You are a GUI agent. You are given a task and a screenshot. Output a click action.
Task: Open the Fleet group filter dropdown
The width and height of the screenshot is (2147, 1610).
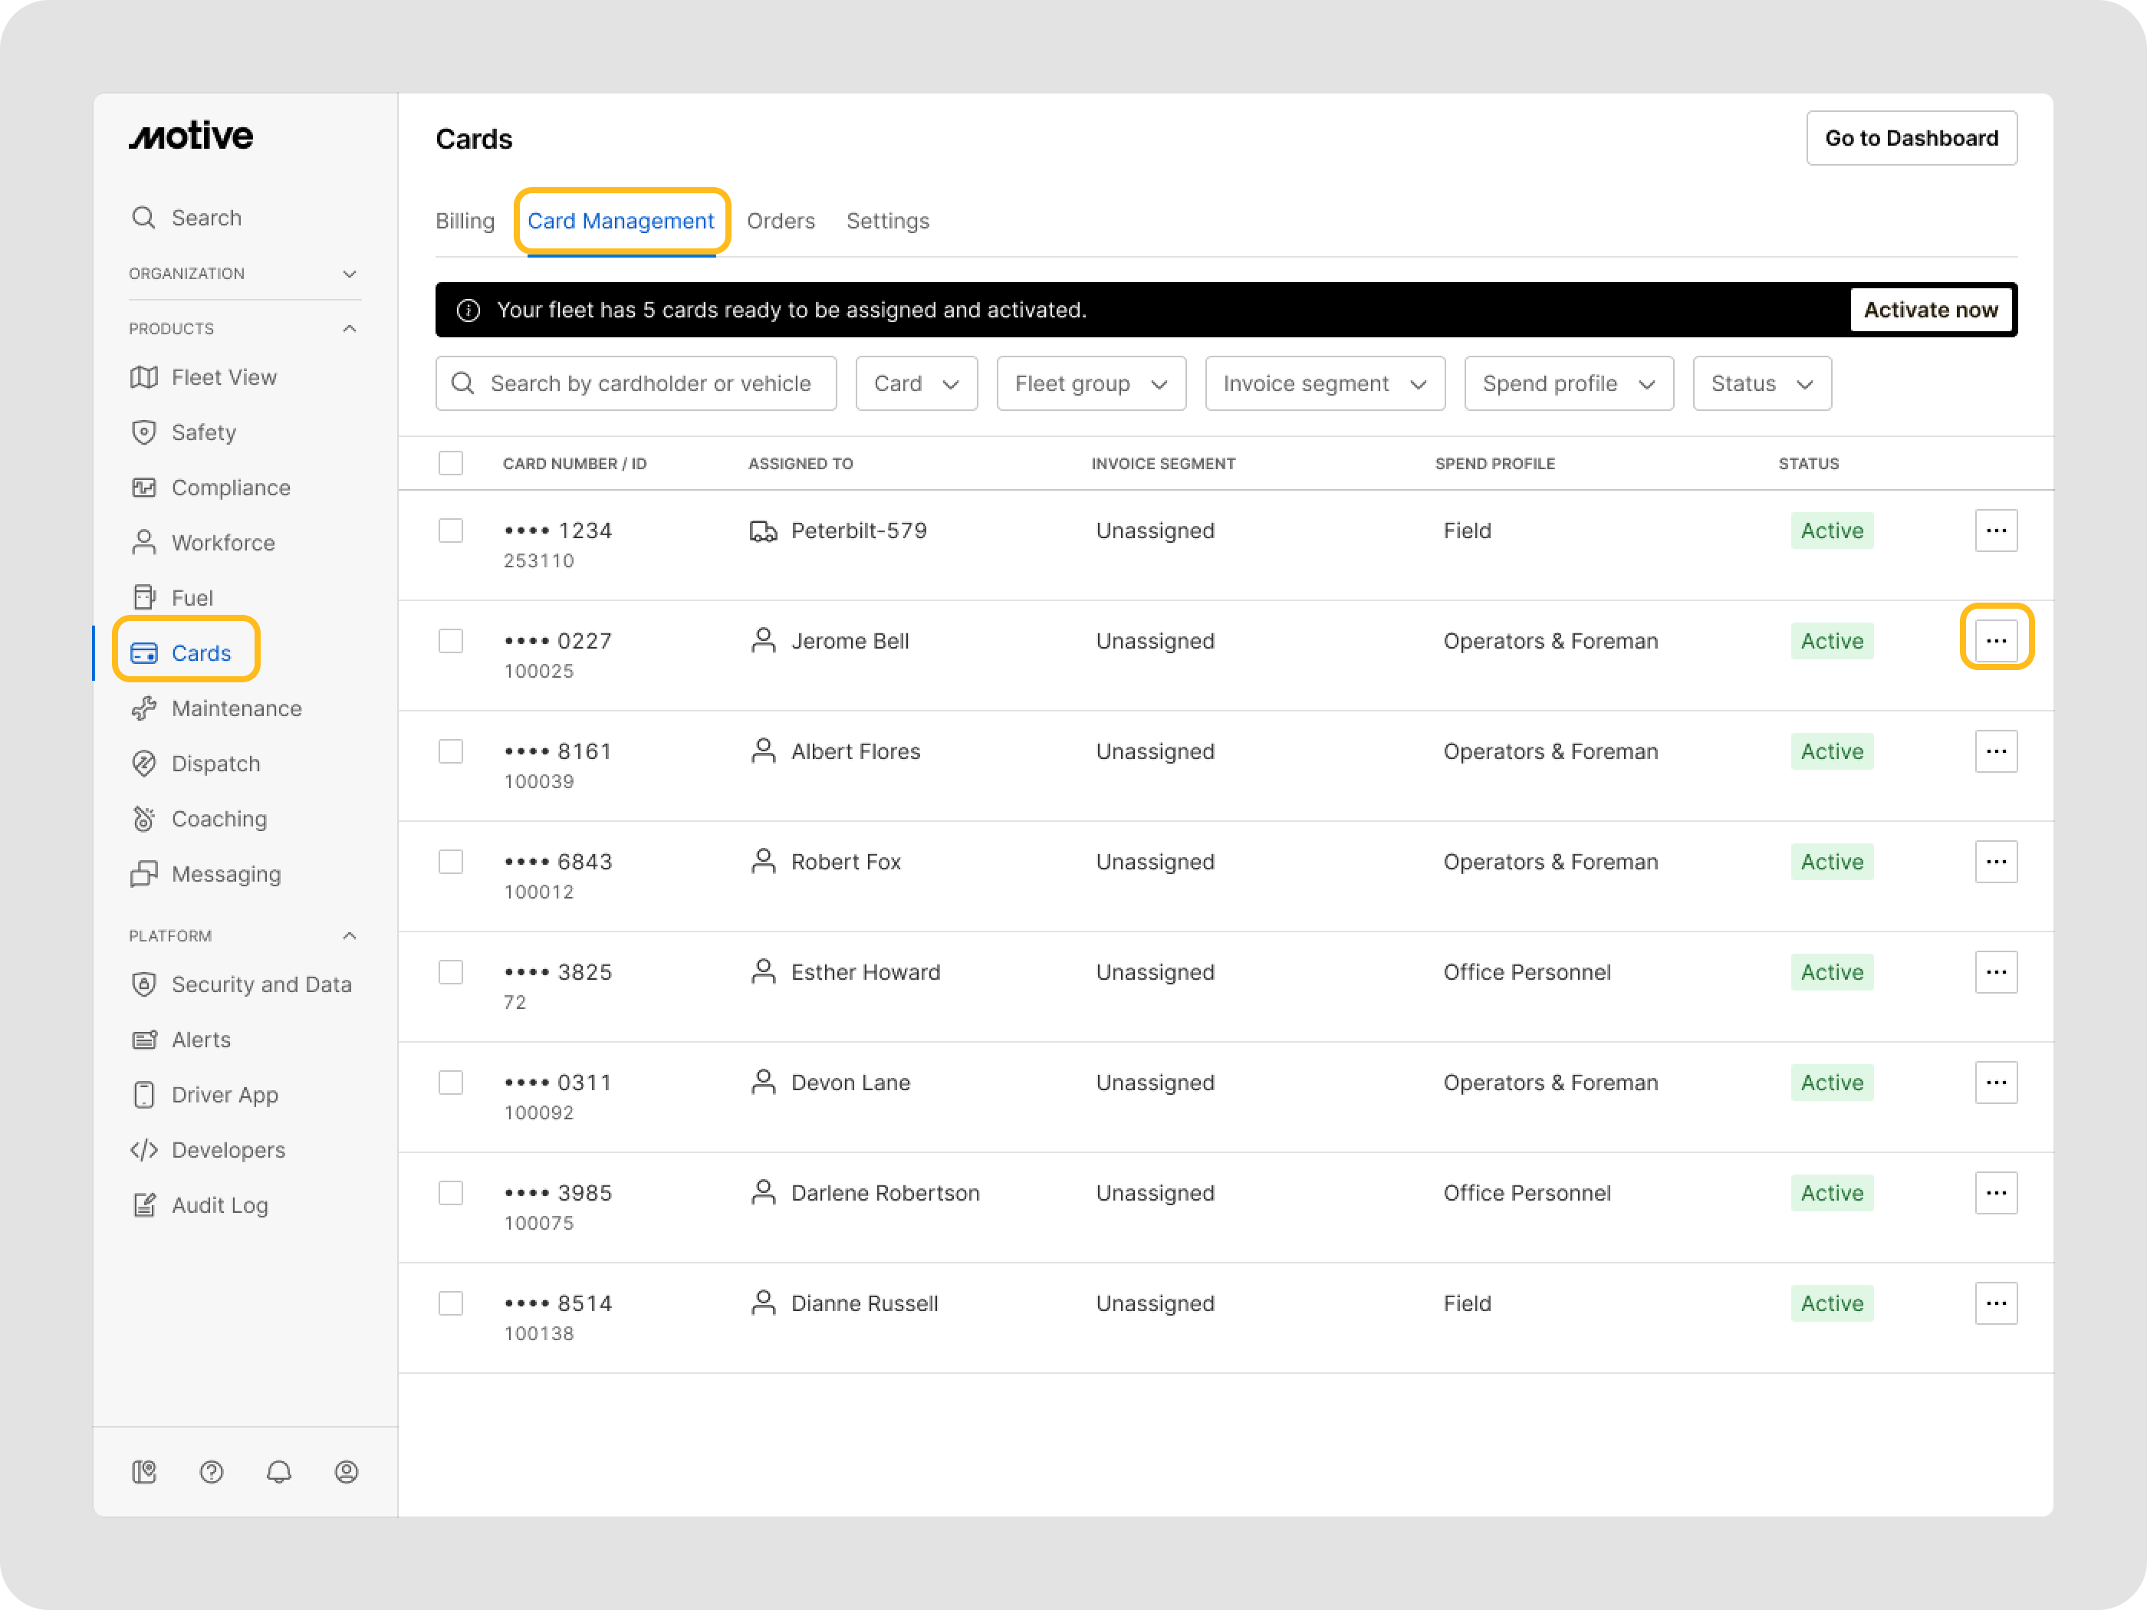click(1090, 383)
